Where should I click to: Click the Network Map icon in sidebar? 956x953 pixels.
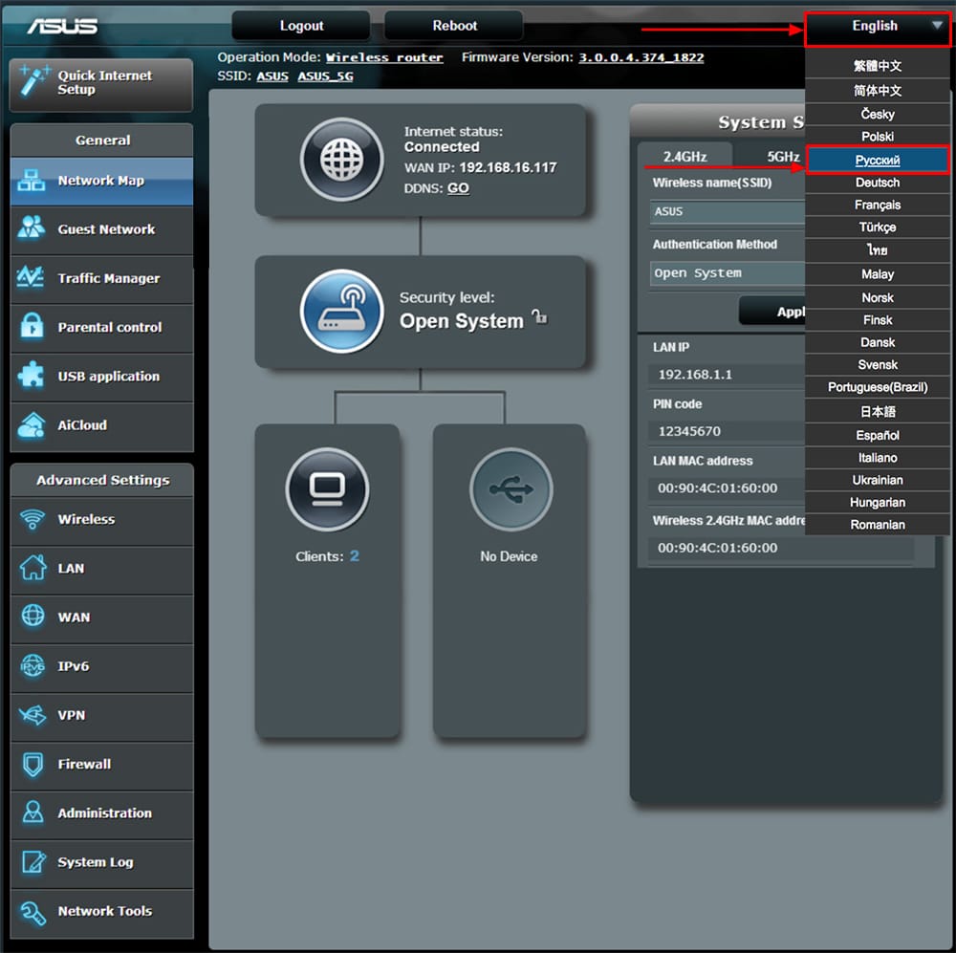pyautogui.click(x=32, y=181)
